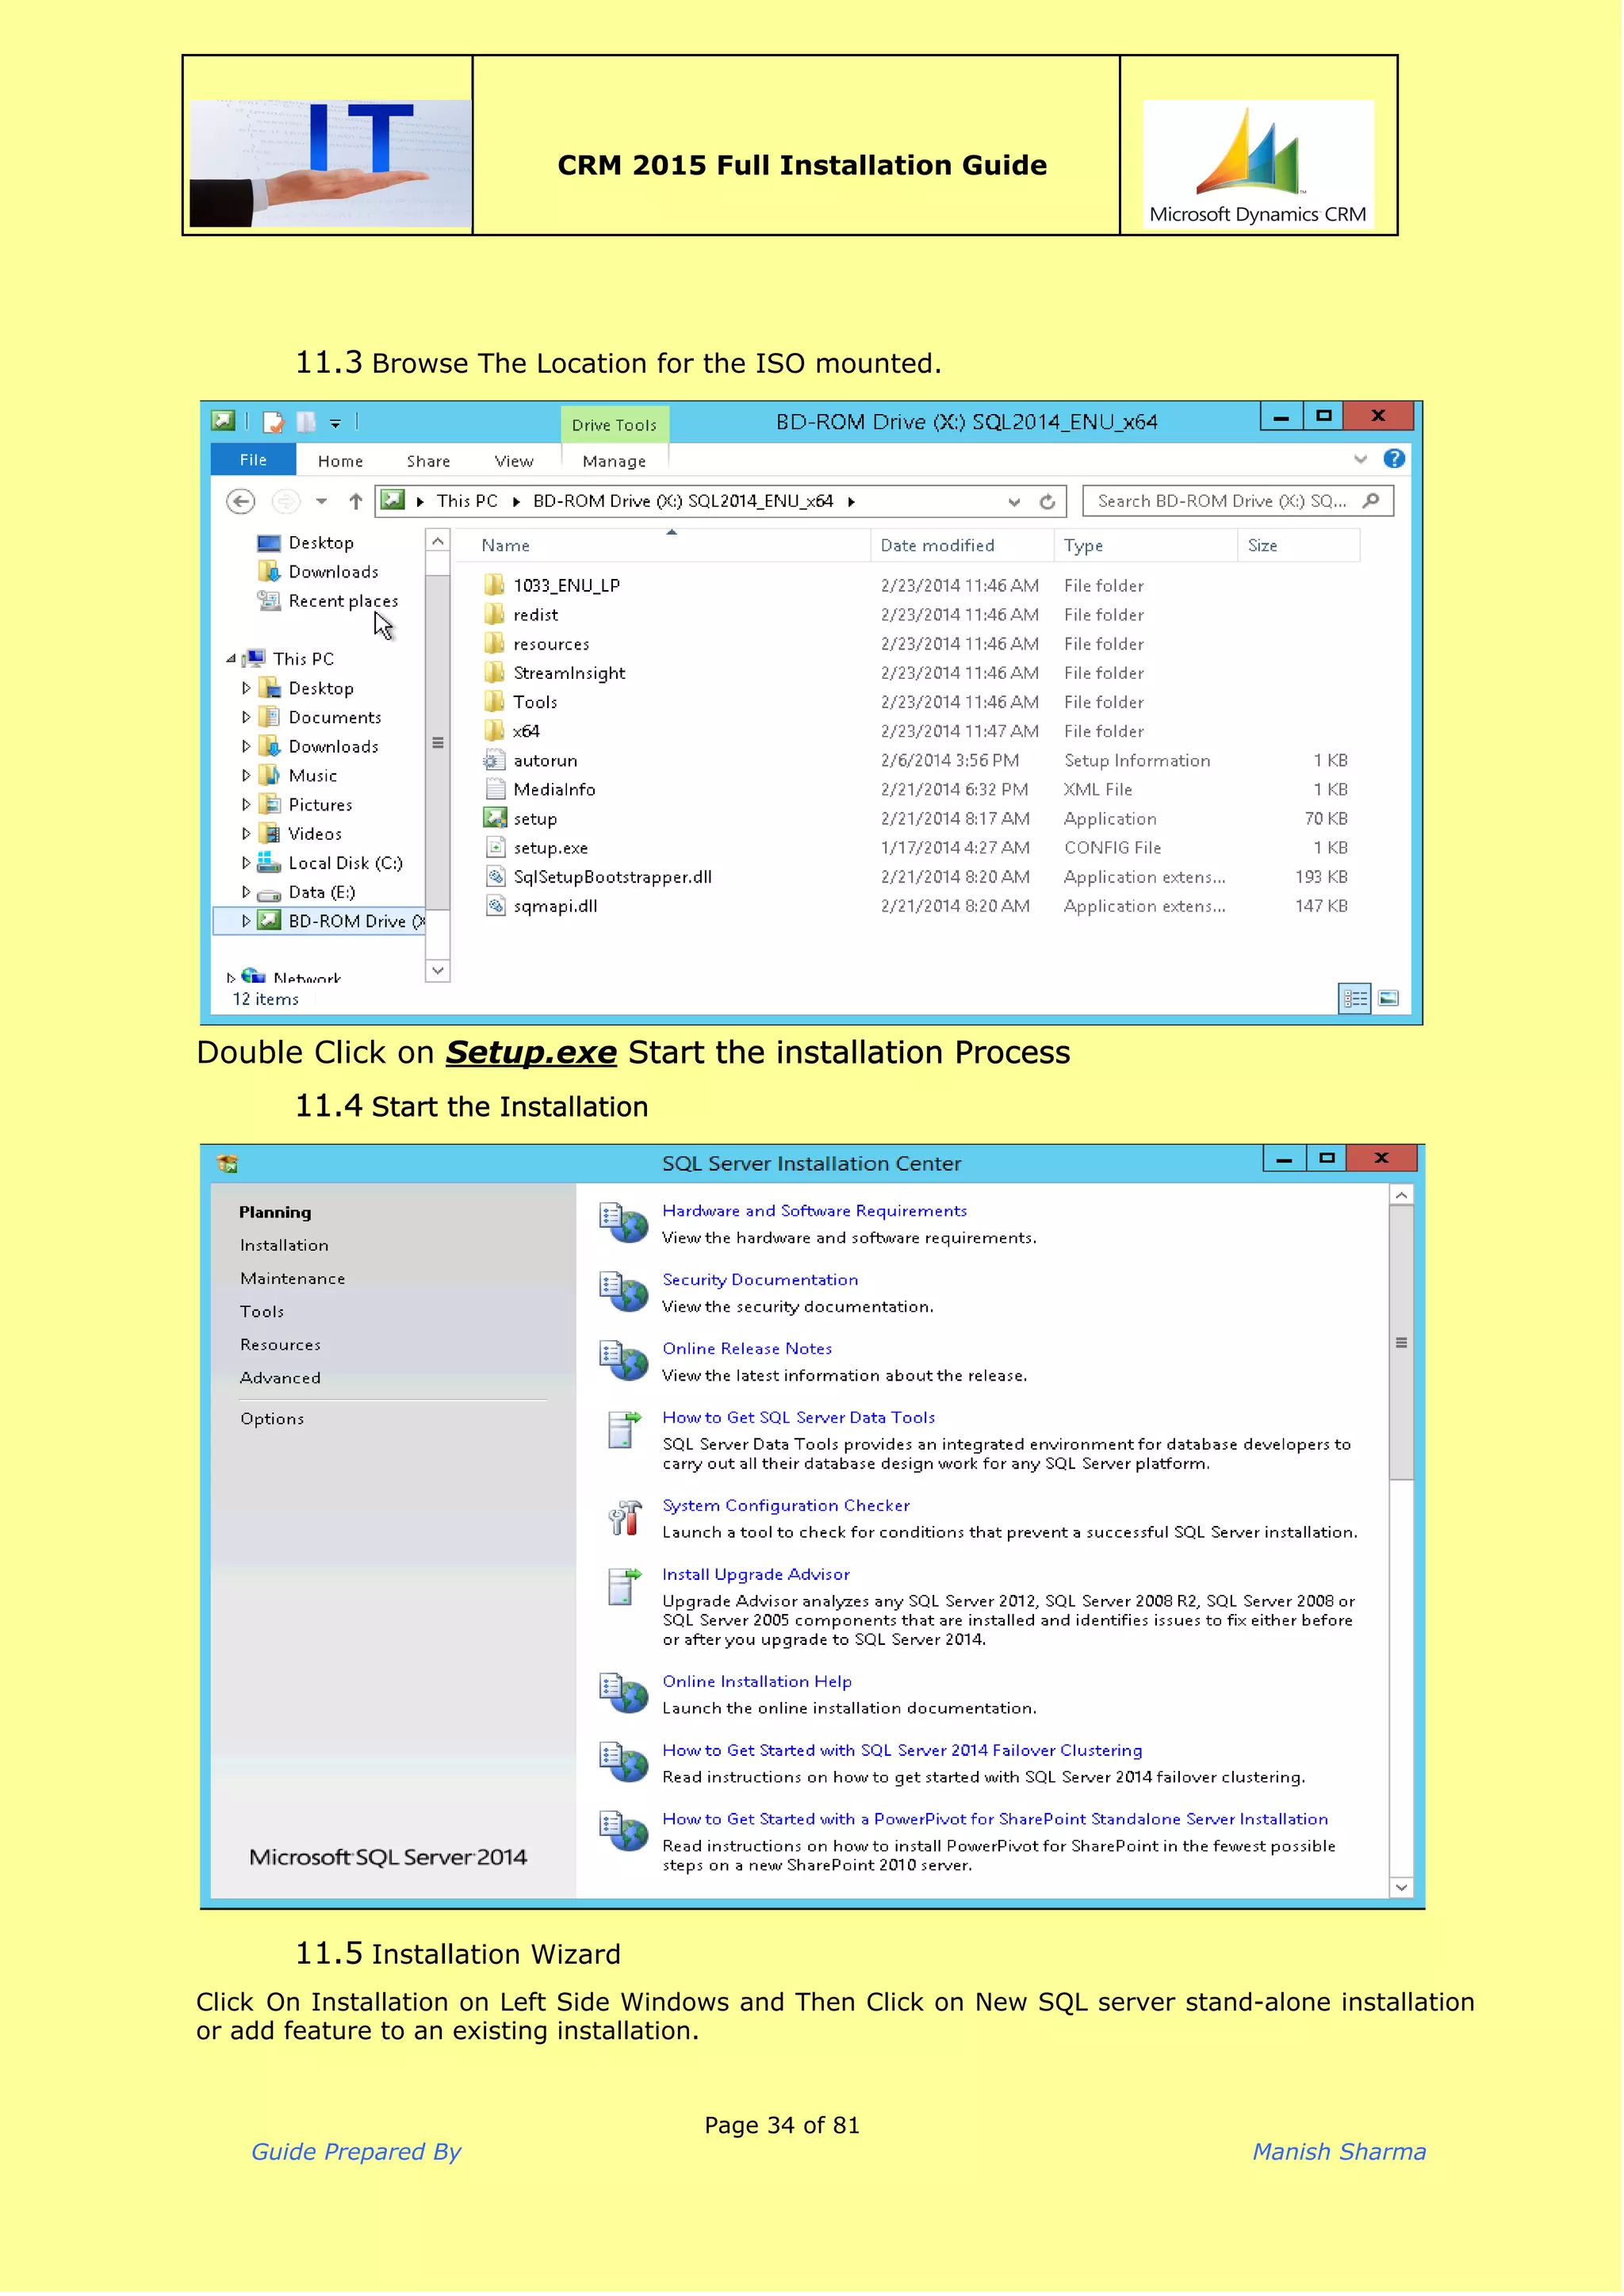The width and height of the screenshot is (1624, 2296).
Task: Open the System Configuration Checker link
Action: (x=786, y=1506)
